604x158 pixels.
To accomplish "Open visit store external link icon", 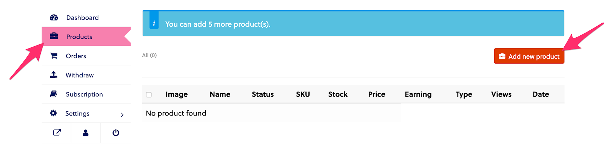I will click(x=57, y=132).
